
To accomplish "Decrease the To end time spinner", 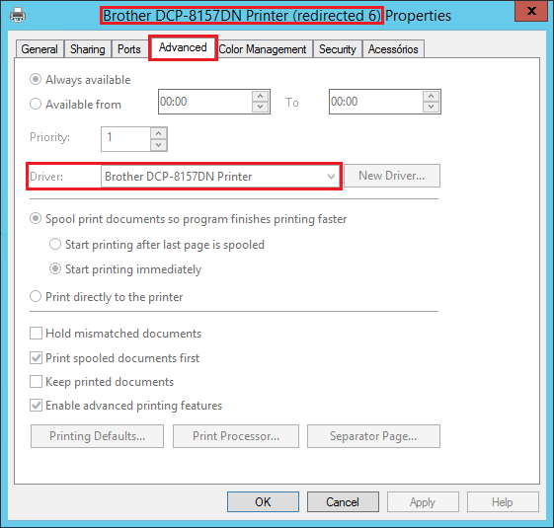I will pos(431,107).
